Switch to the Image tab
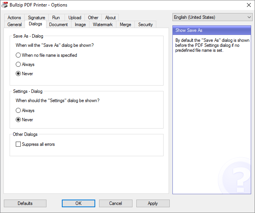The width and height of the screenshot is (255, 213). 80,25
